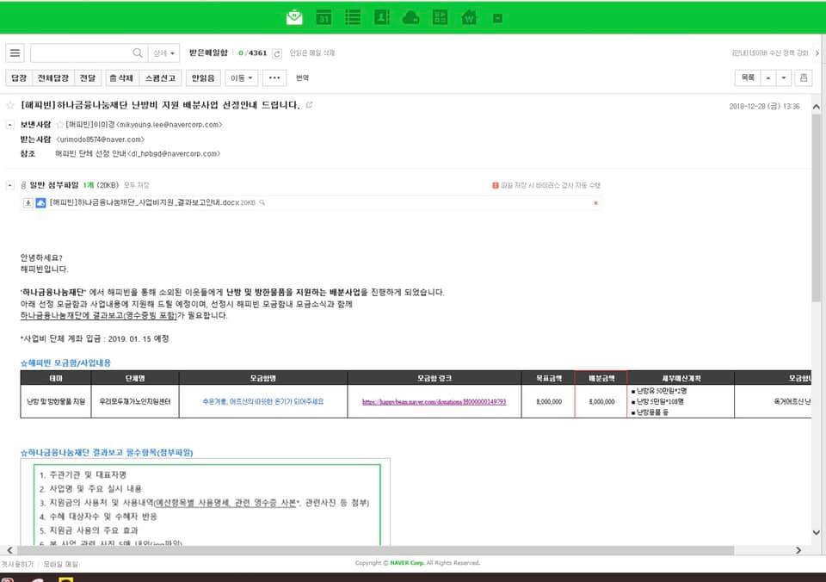Open the happybean.naver.com donation URL
Screen dimensions: 826x582
pos(434,402)
